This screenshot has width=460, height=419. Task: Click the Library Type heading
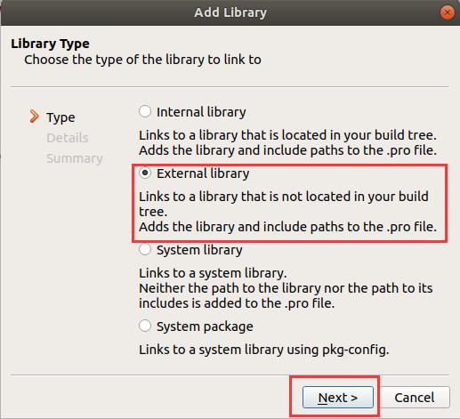point(50,44)
